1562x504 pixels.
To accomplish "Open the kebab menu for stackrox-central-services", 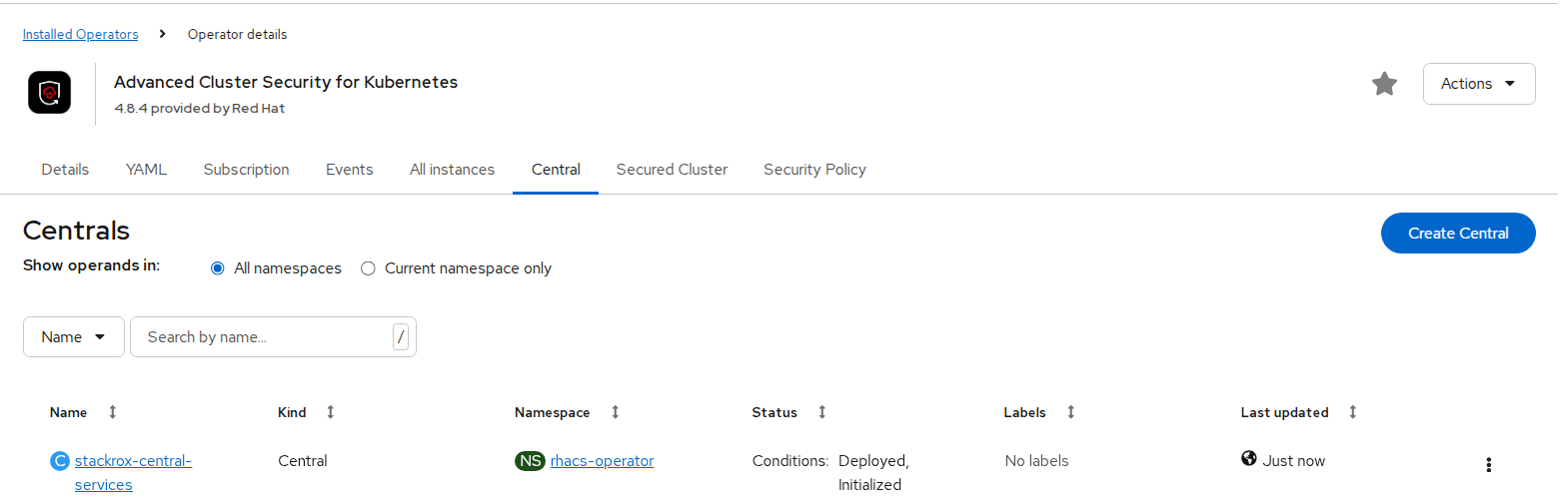I will (x=1488, y=464).
